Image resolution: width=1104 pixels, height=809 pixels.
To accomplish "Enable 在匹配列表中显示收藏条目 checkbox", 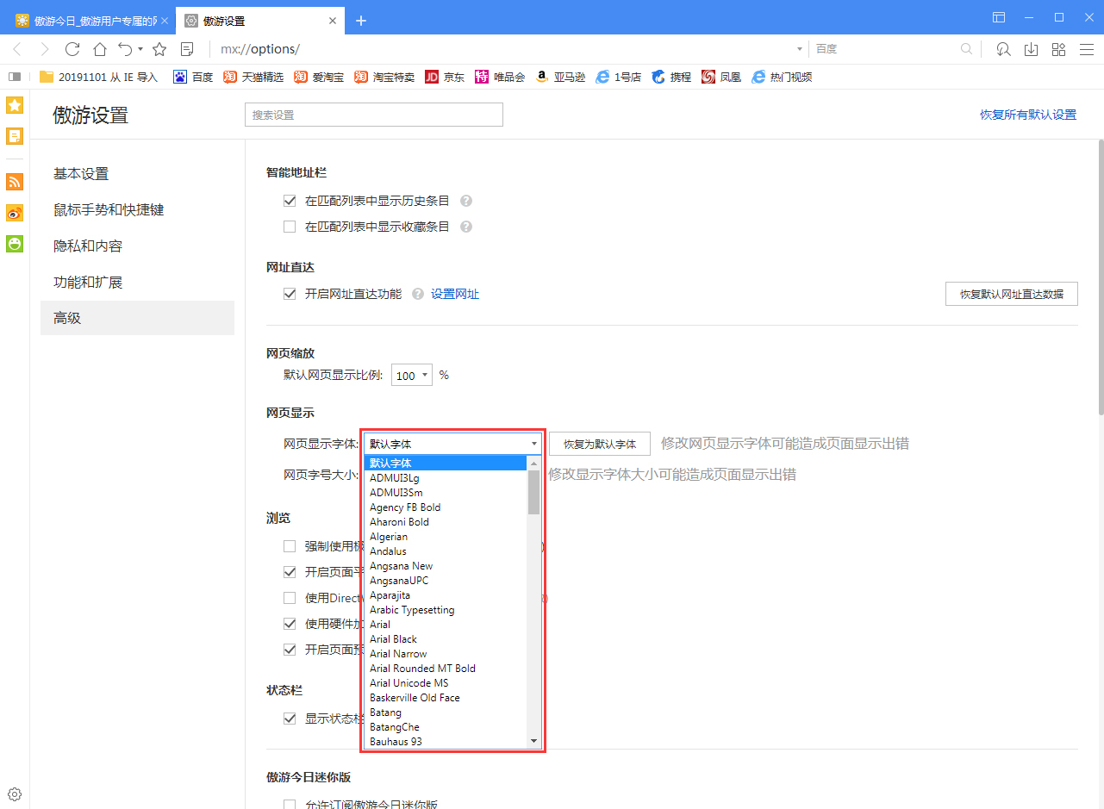I will pyautogui.click(x=290, y=226).
